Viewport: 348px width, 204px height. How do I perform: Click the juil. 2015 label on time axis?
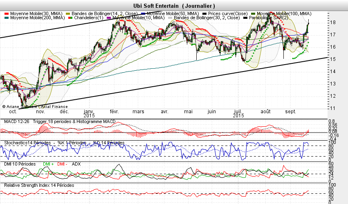click(238, 113)
